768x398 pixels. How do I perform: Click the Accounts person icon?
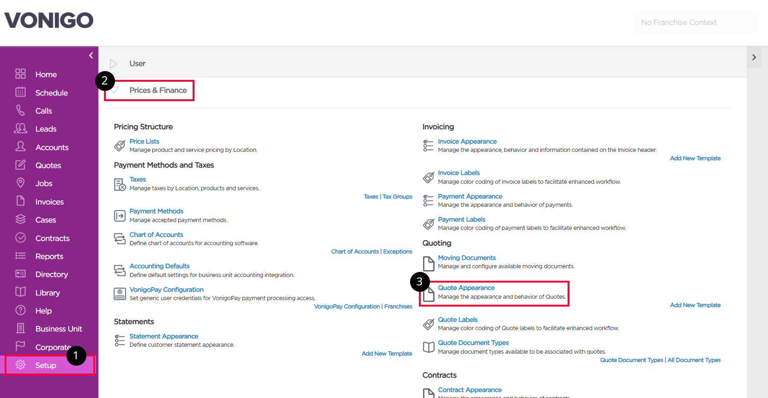[x=20, y=146]
